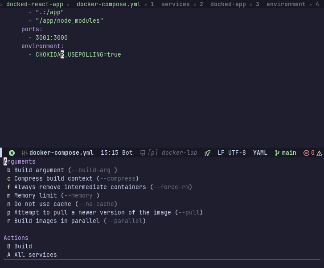Screen dimensions: 324x268
Task: Select the services breadcrumb segment
Action: pyautogui.click(x=175, y=4)
